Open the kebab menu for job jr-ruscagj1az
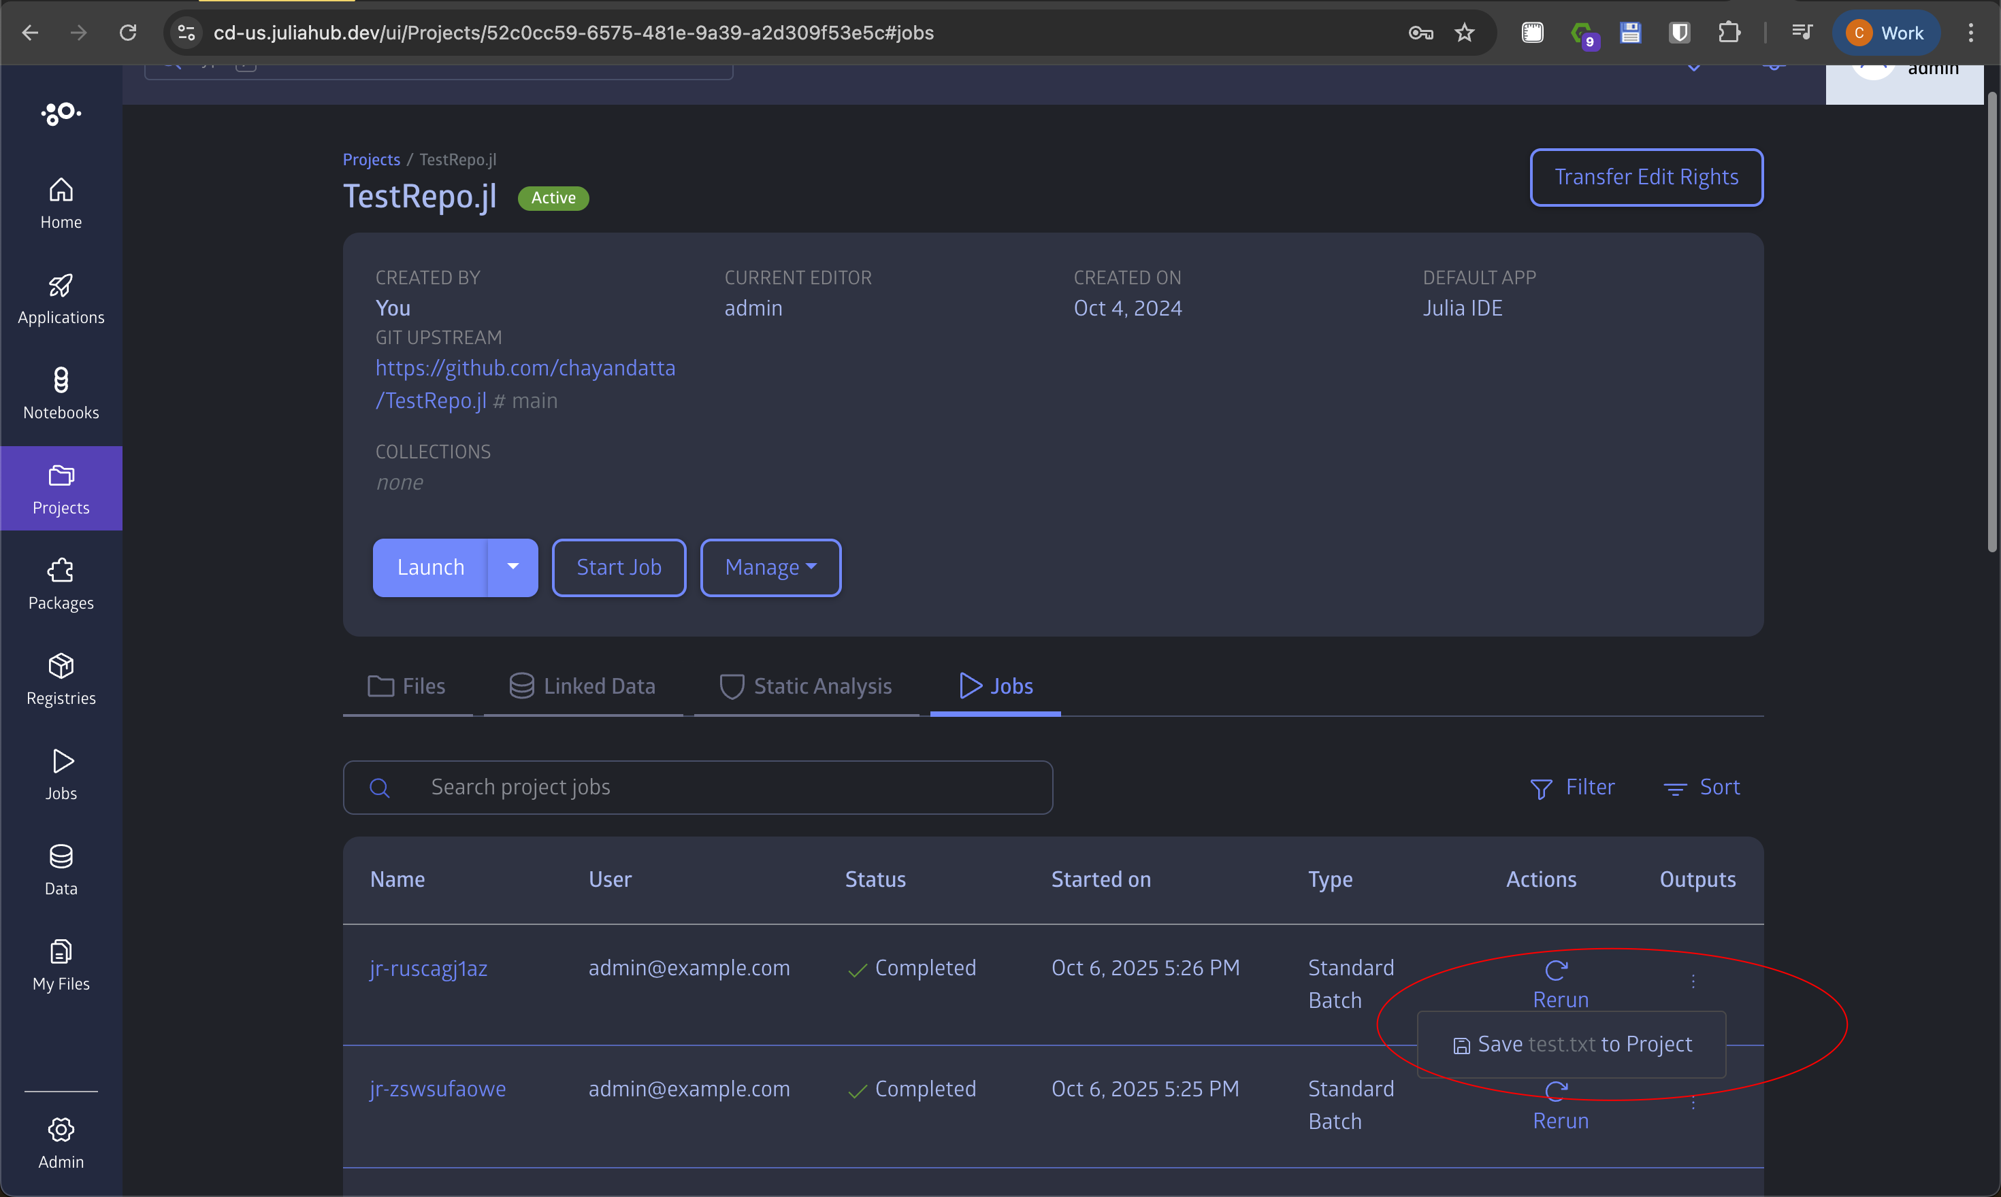 (x=1693, y=981)
